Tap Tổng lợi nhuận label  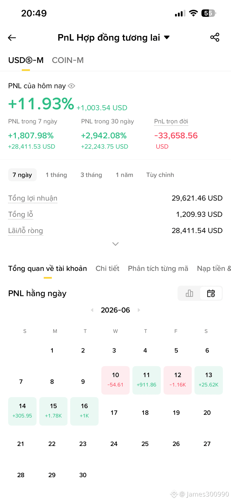point(33,198)
